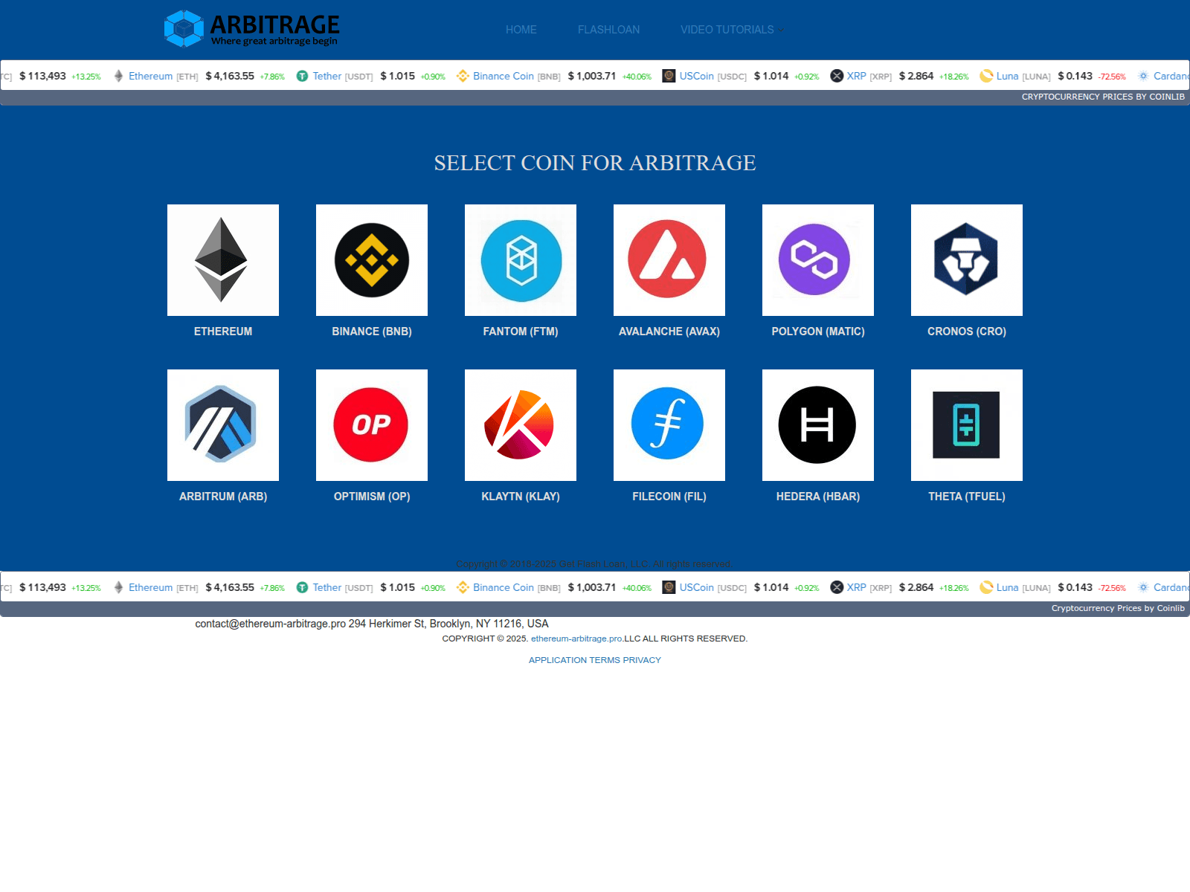Click the XRP icon in top ticker
This screenshot has width=1190, height=892.
(x=837, y=76)
